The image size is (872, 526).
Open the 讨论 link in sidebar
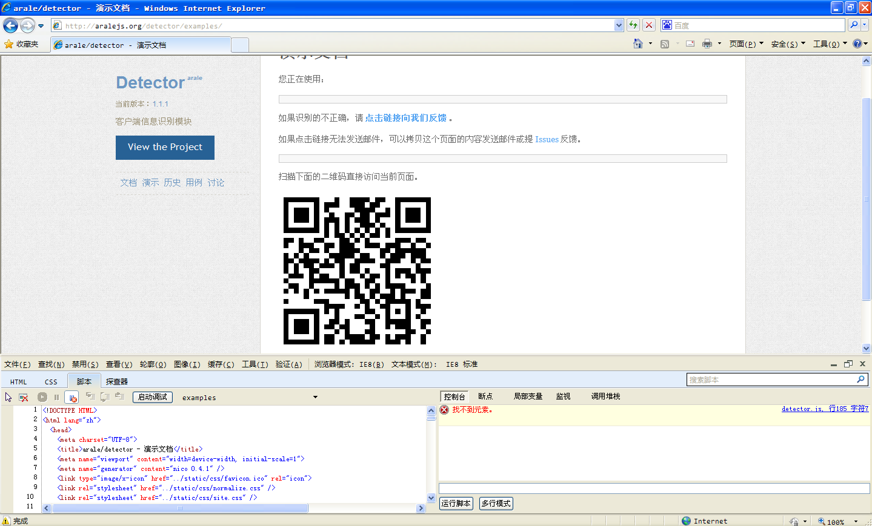point(216,183)
